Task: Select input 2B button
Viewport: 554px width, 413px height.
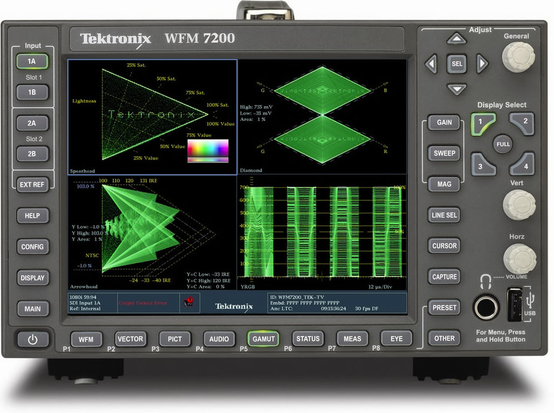Action: 32,154
